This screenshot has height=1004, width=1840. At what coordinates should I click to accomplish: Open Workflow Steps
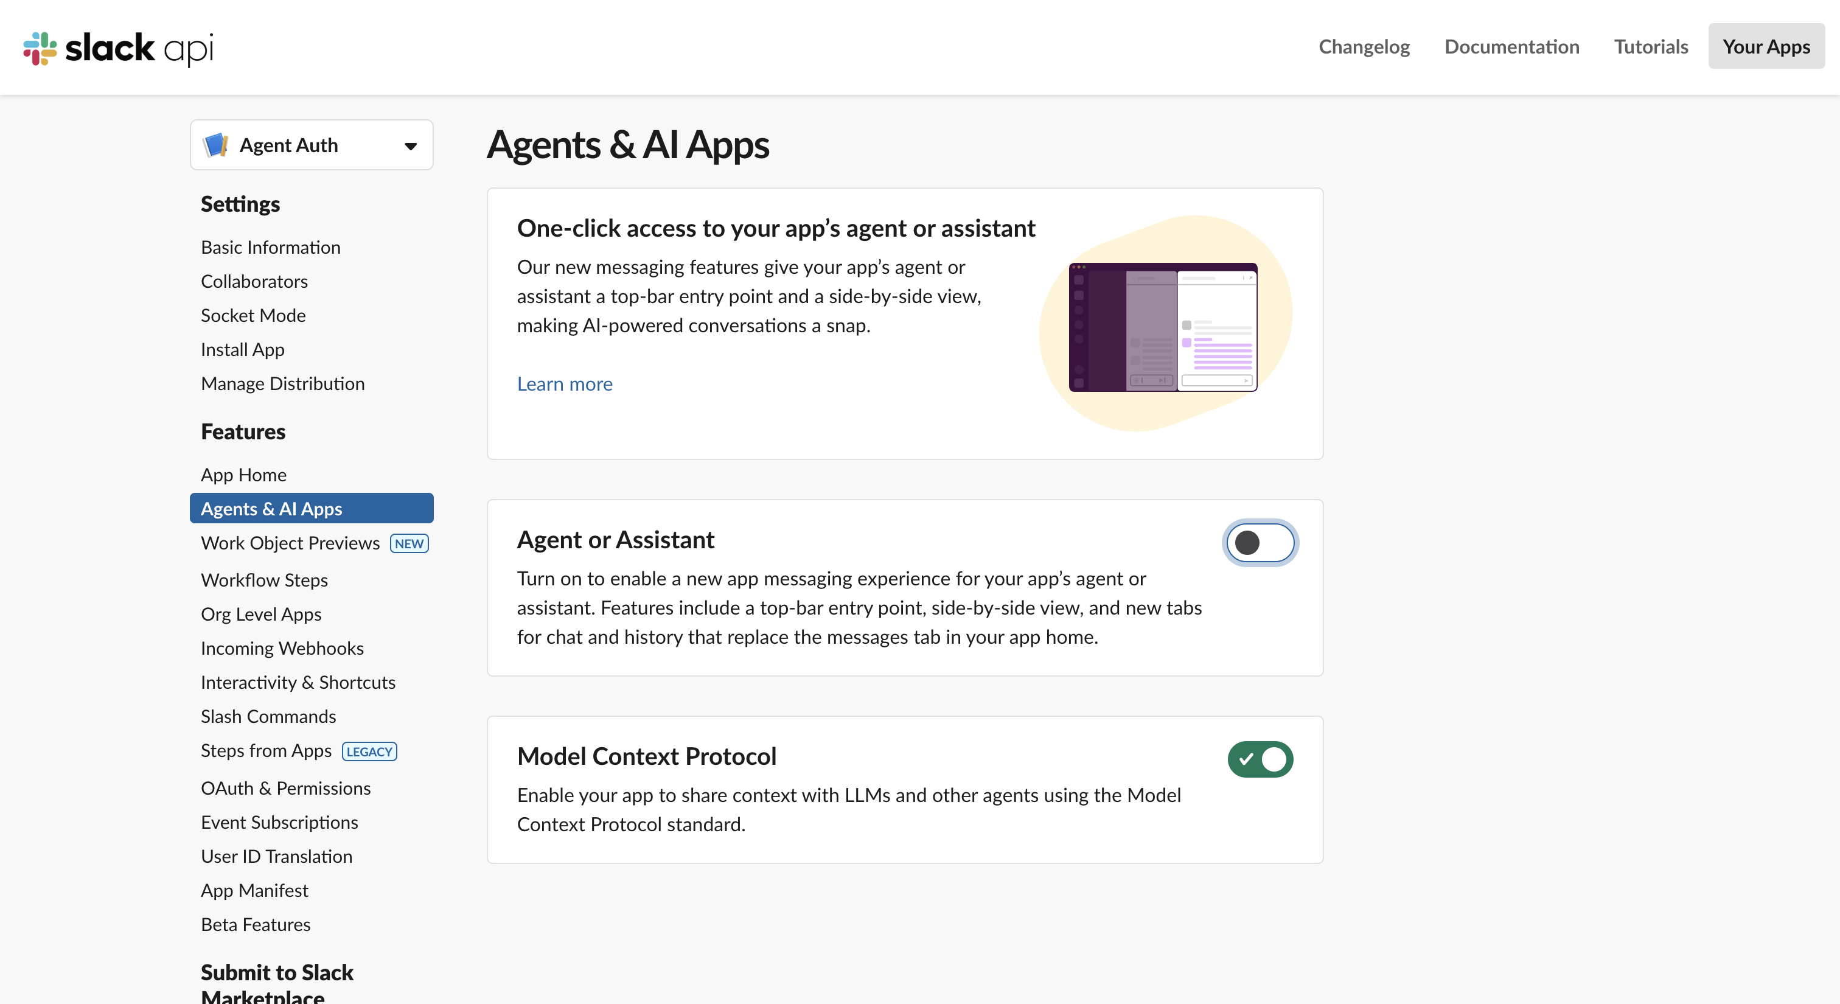pyautogui.click(x=264, y=580)
